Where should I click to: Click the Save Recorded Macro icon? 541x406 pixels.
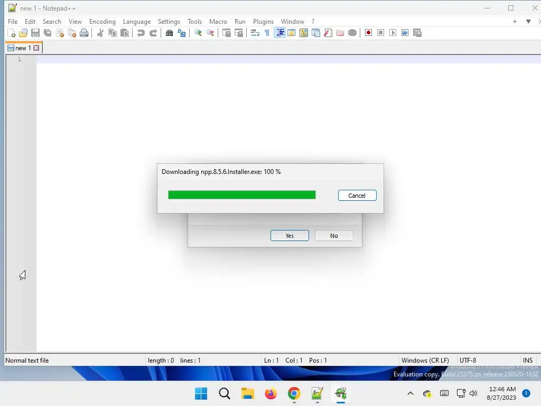tap(417, 33)
